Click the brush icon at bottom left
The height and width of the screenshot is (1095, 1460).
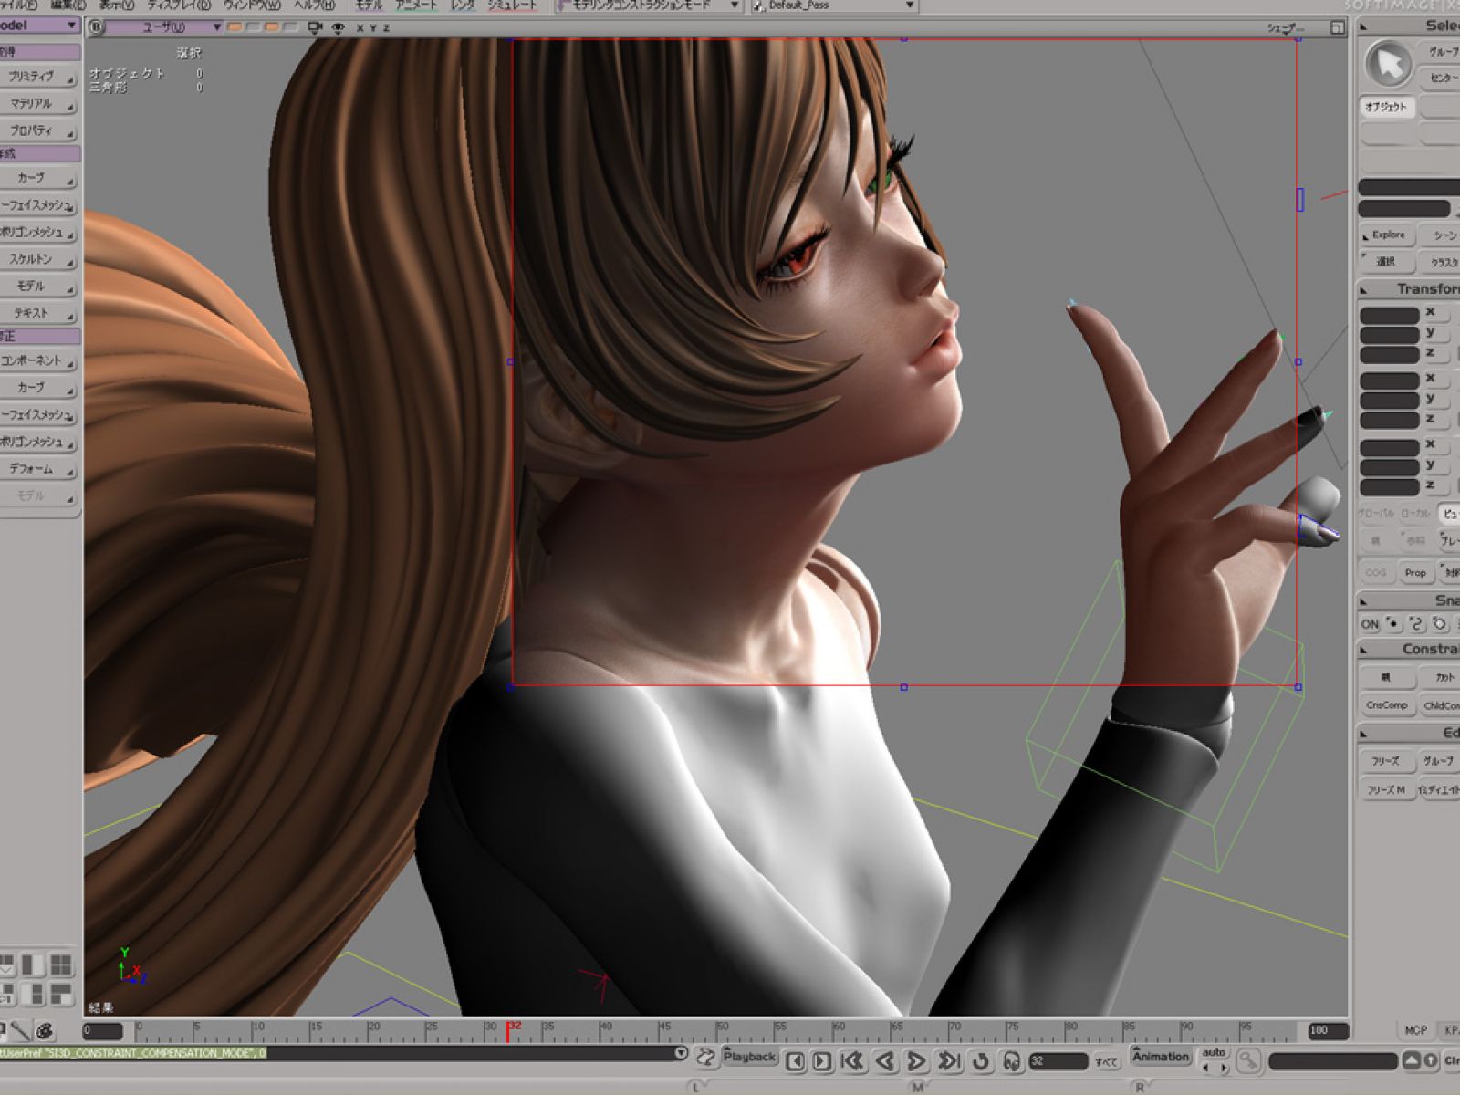tap(20, 1031)
